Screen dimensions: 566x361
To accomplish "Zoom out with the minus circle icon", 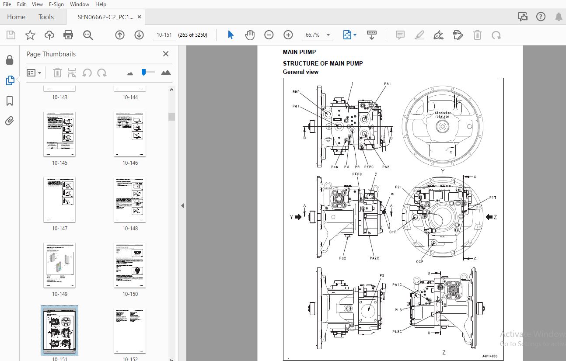I will point(269,35).
